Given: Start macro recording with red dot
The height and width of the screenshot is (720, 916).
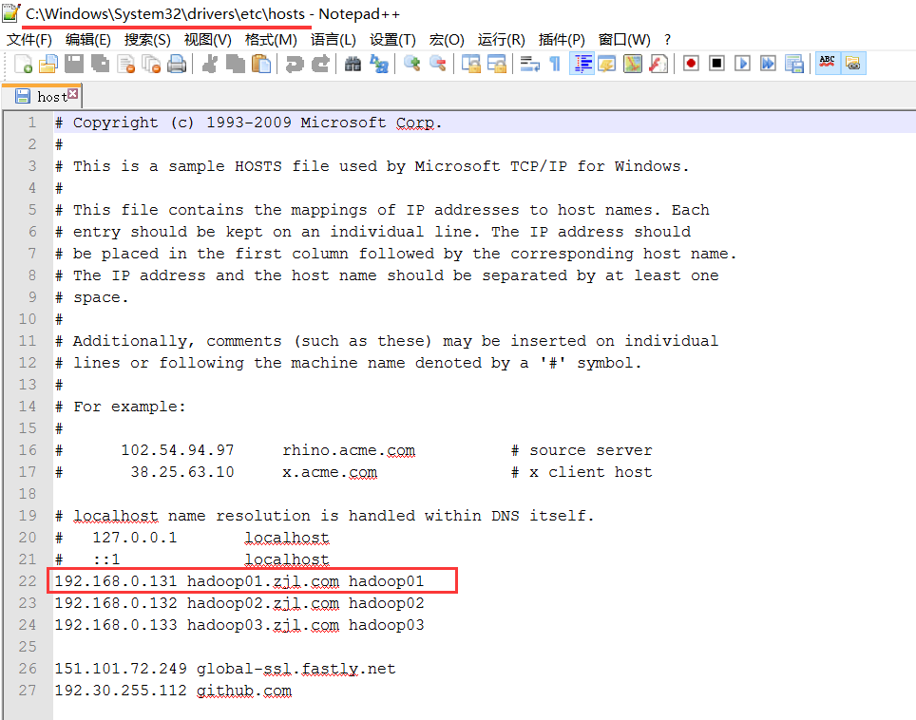Looking at the screenshot, I should (691, 64).
